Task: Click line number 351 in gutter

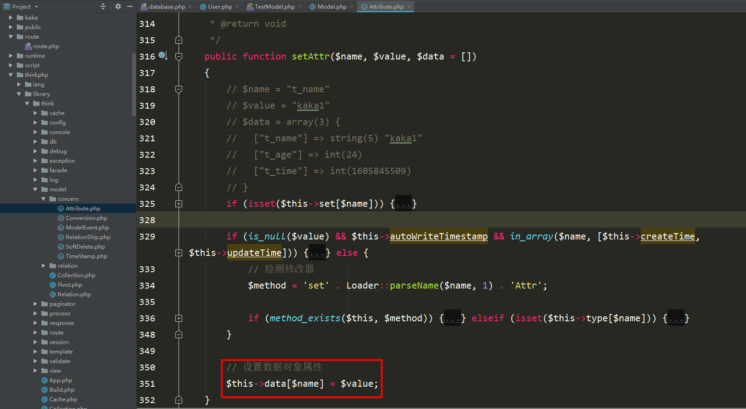Action: click(x=147, y=384)
